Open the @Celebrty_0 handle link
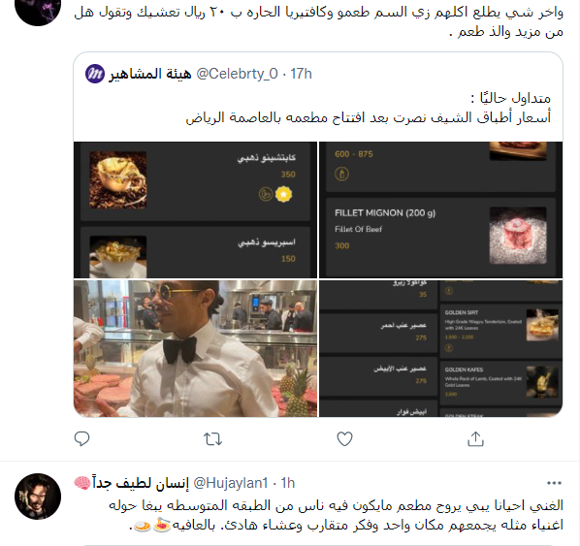The height and width of the screenshot is (546, 580). click(x=237, y=74)
